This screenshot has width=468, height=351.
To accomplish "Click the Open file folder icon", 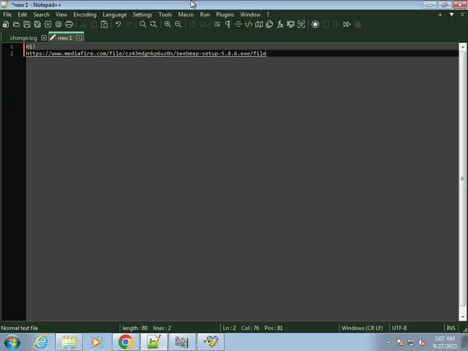I will pyautogui.click(x=16, y=25).
